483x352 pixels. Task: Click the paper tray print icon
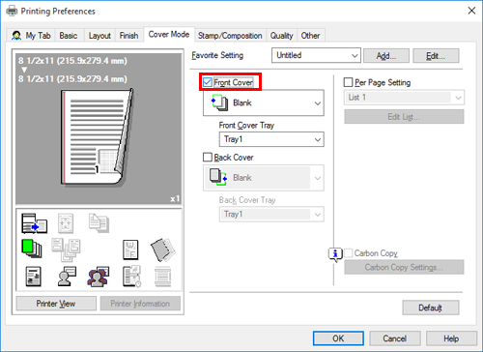click(x=34, y=223)
